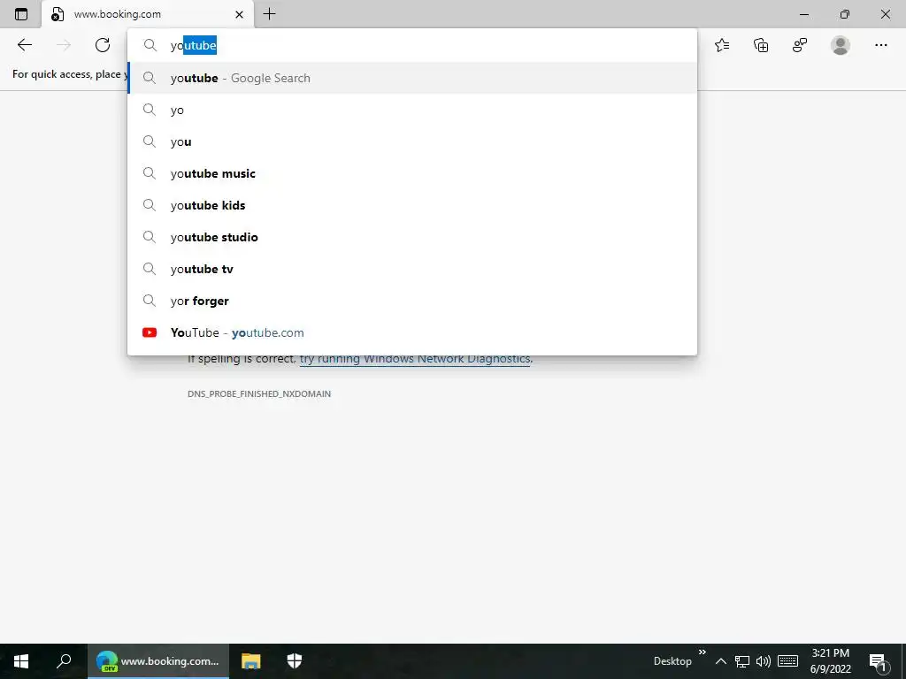This screenshot has height=679, width=906.
Task: Close the www.booking.com tab
Action: click(x=239, y=14)
